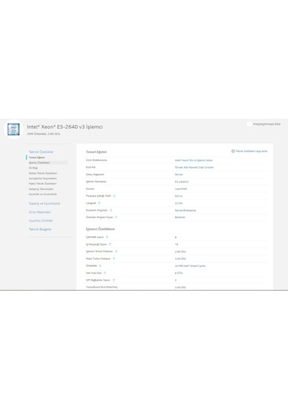Image resolution: width=288 pixels, height=410 pixels.
Task: Click the Server/Enterprise value
Action: tap(185, 211)
